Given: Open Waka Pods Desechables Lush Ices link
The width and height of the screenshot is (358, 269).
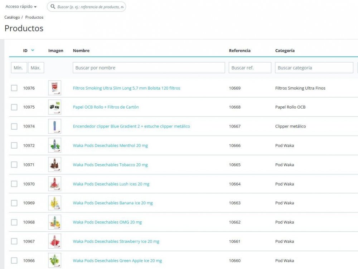Looking at the screenshot, I should [x=111, y=184].
